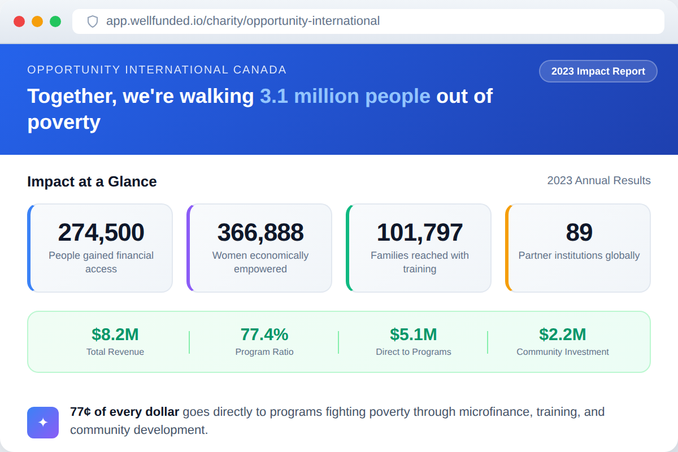Click the highlighted '3.1 million people' text
Viewport: 678px width, 452px height.
345,97
